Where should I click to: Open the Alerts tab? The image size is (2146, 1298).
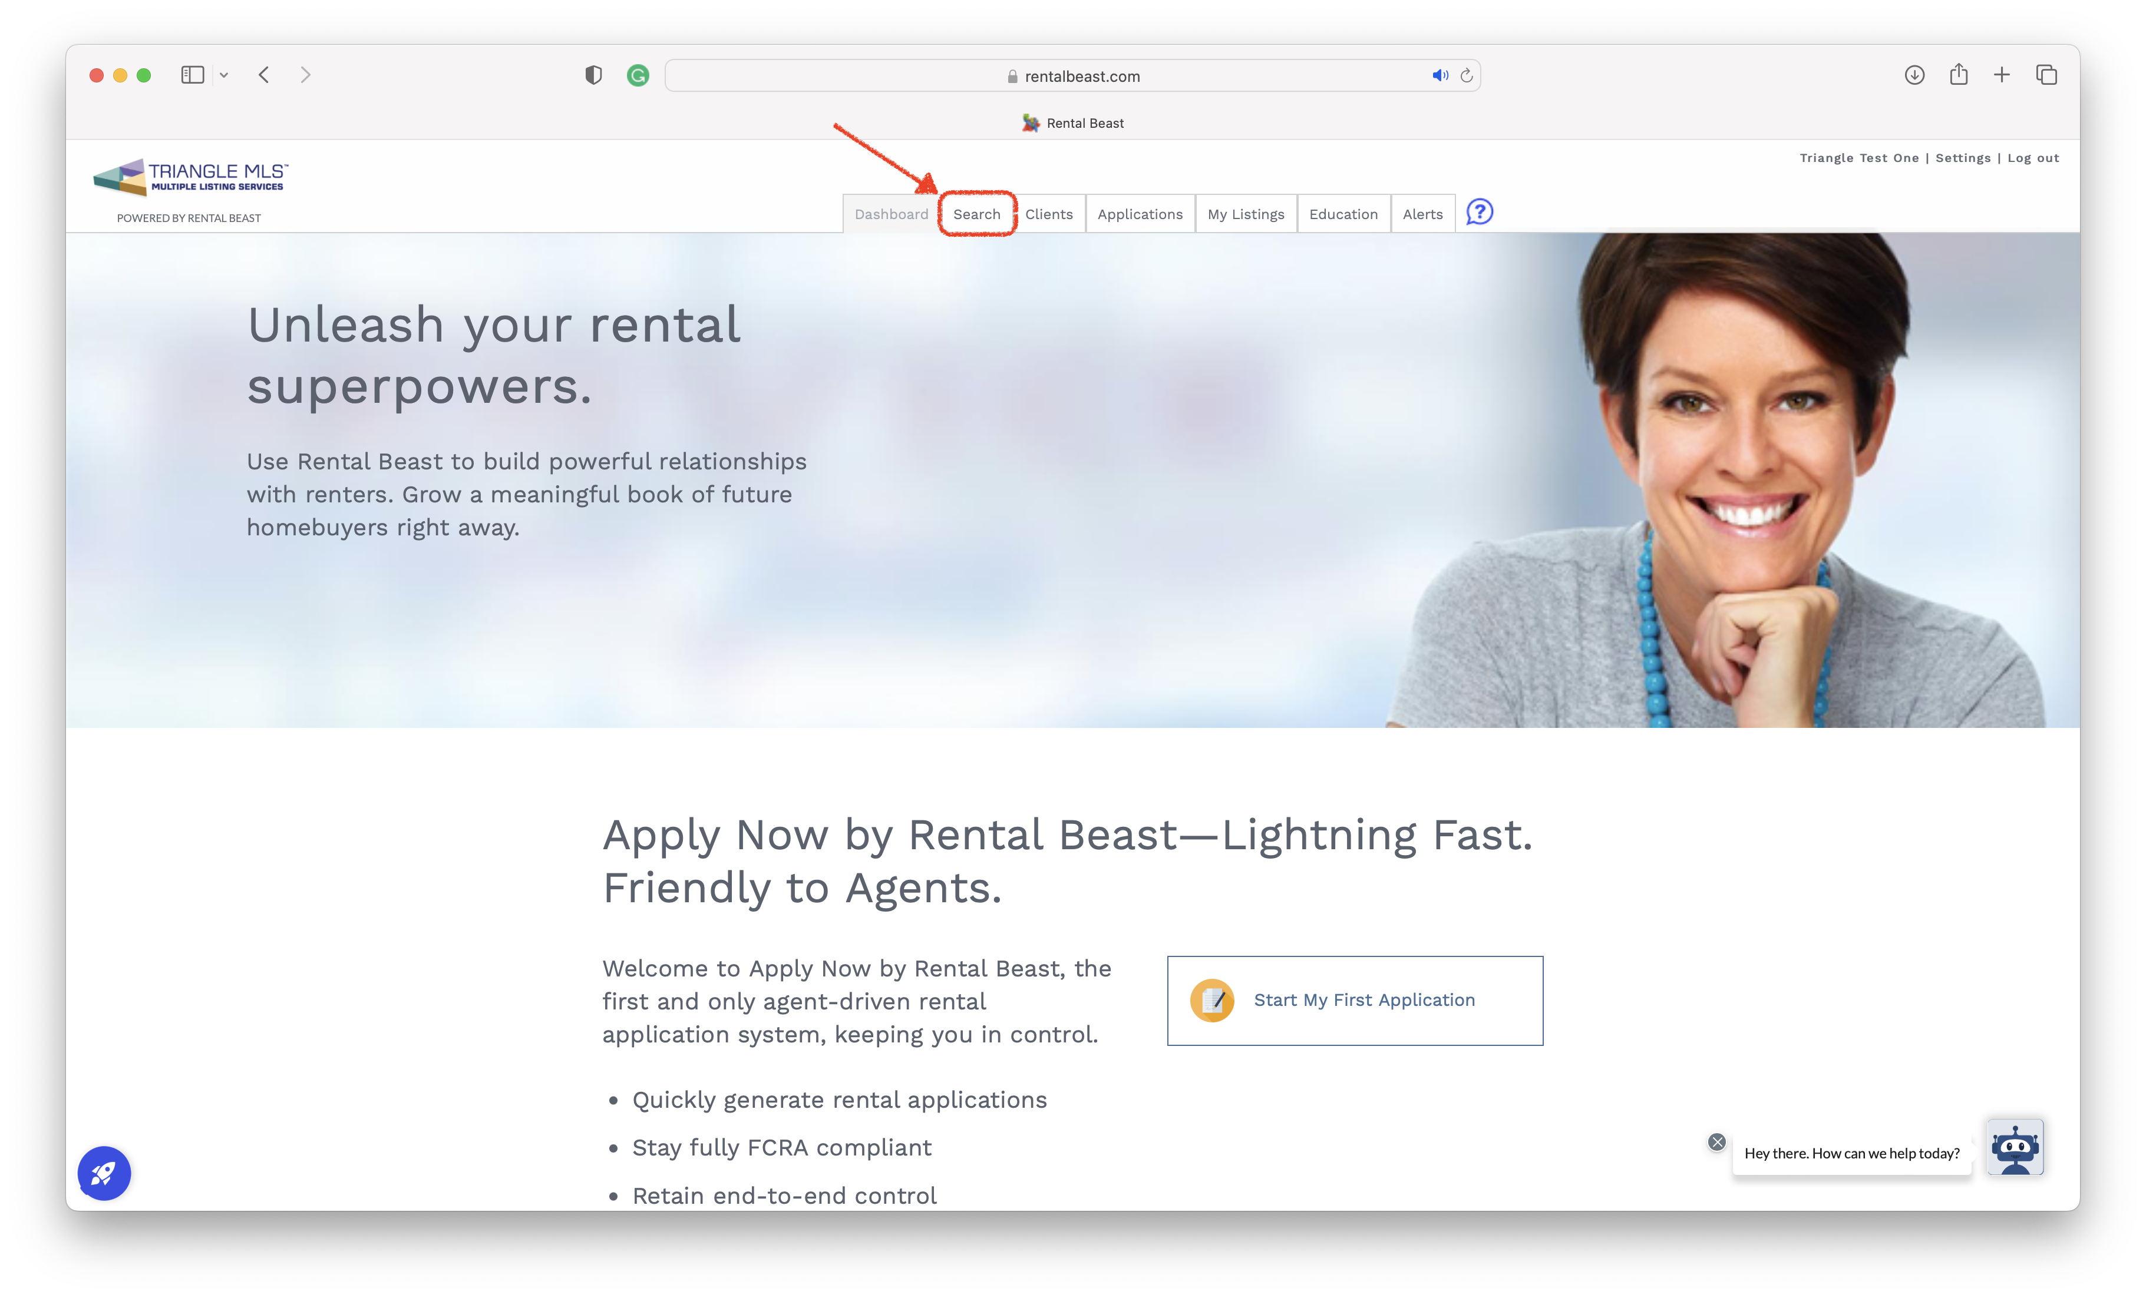(1422, 214)
